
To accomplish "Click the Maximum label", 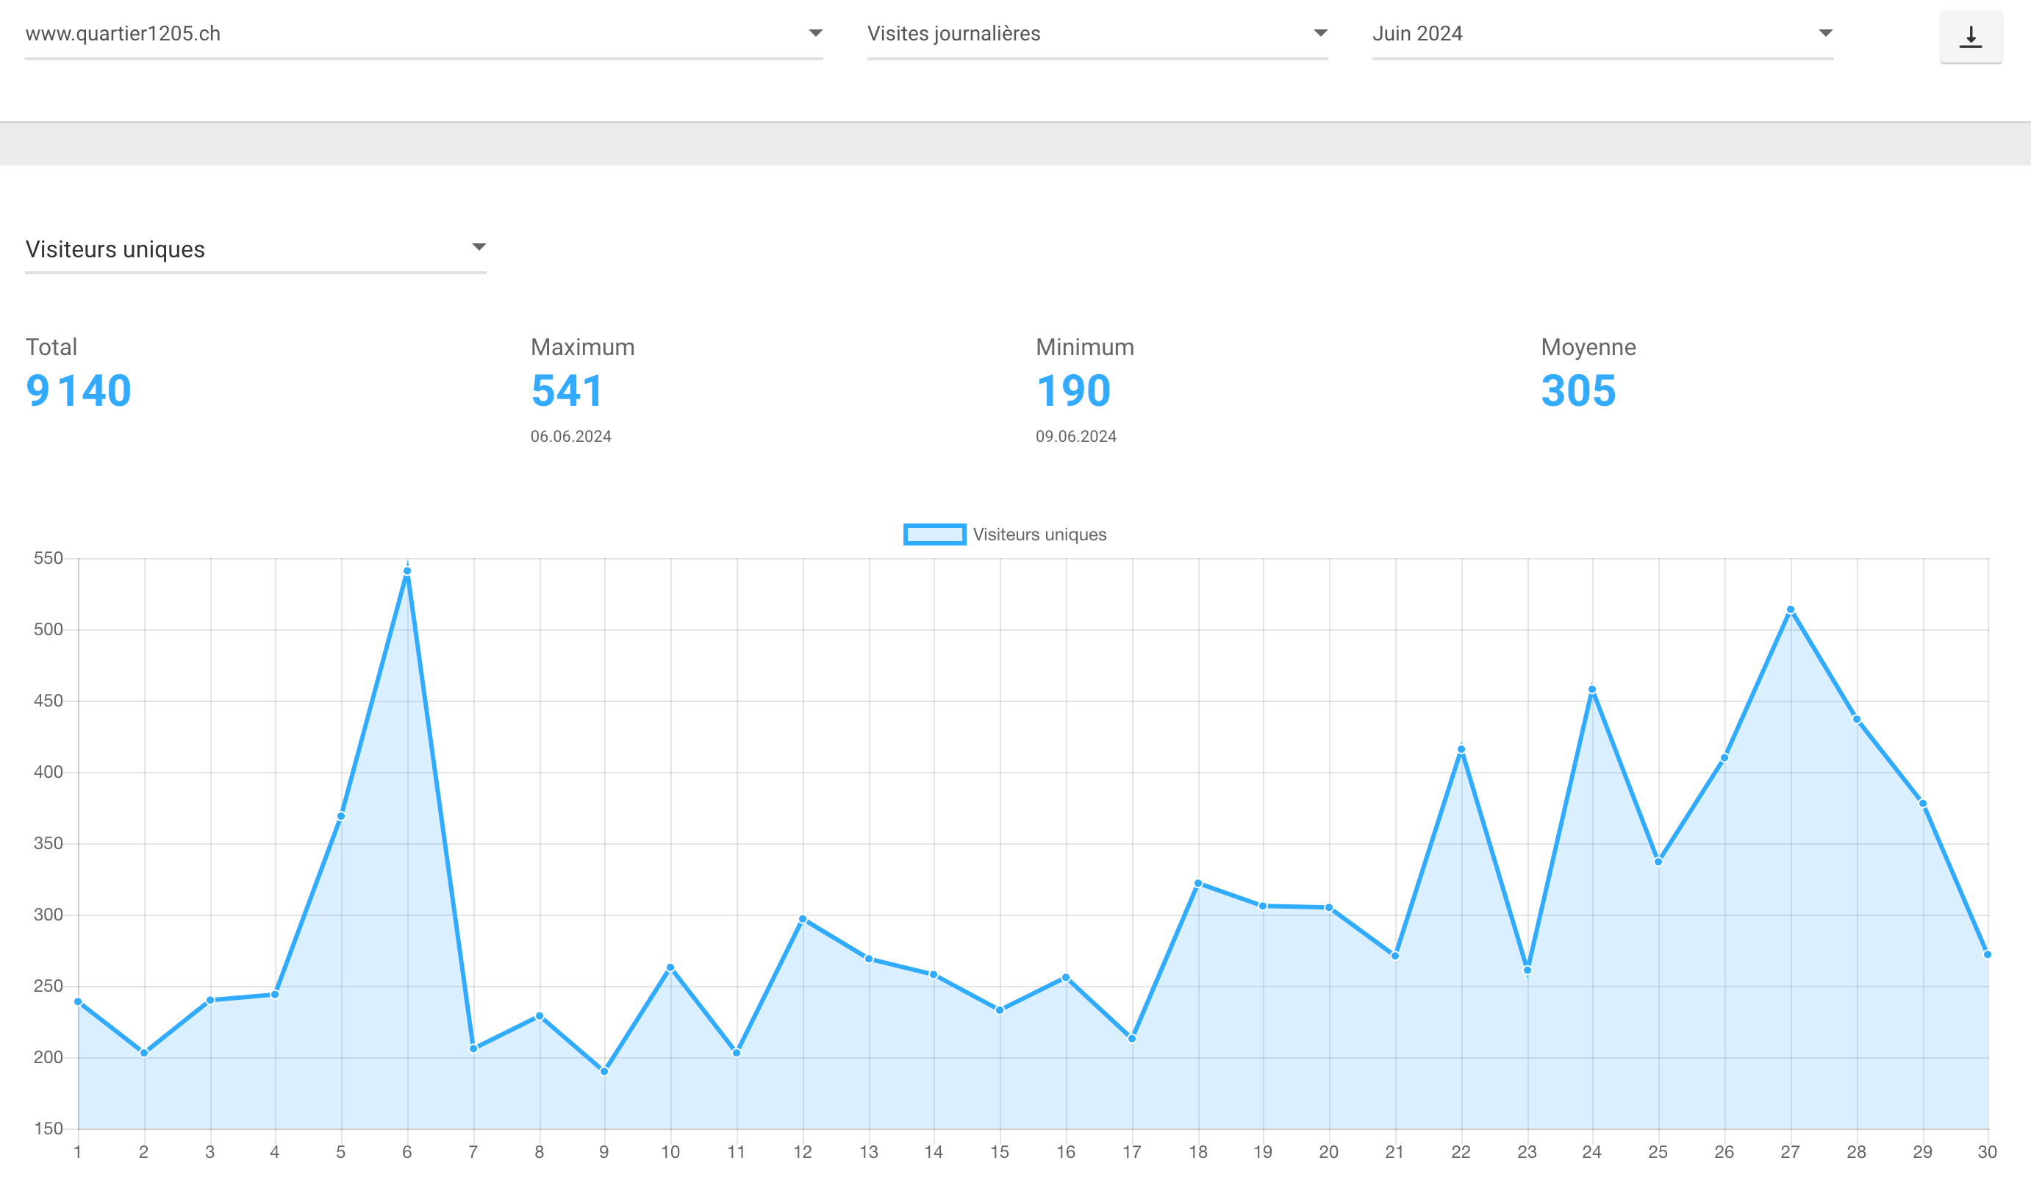I will [x=583, y=347].
